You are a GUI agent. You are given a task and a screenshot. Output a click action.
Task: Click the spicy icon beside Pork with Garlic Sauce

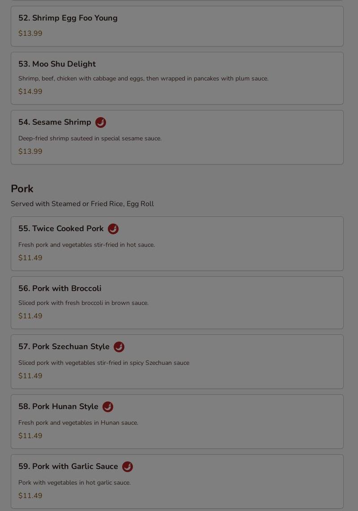(128, 467)
